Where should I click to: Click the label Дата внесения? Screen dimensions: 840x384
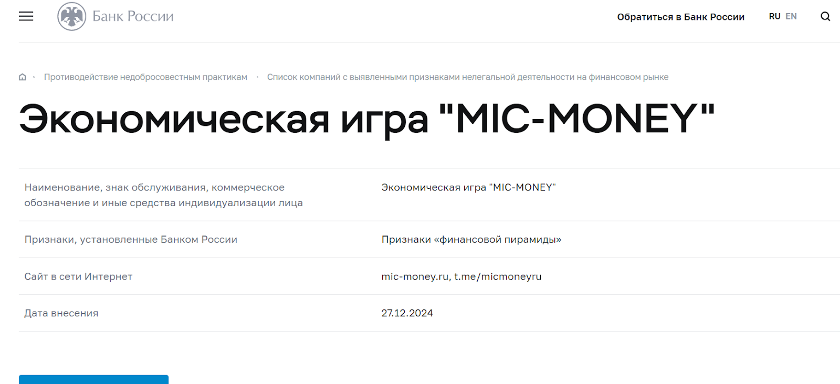point(61,313)
